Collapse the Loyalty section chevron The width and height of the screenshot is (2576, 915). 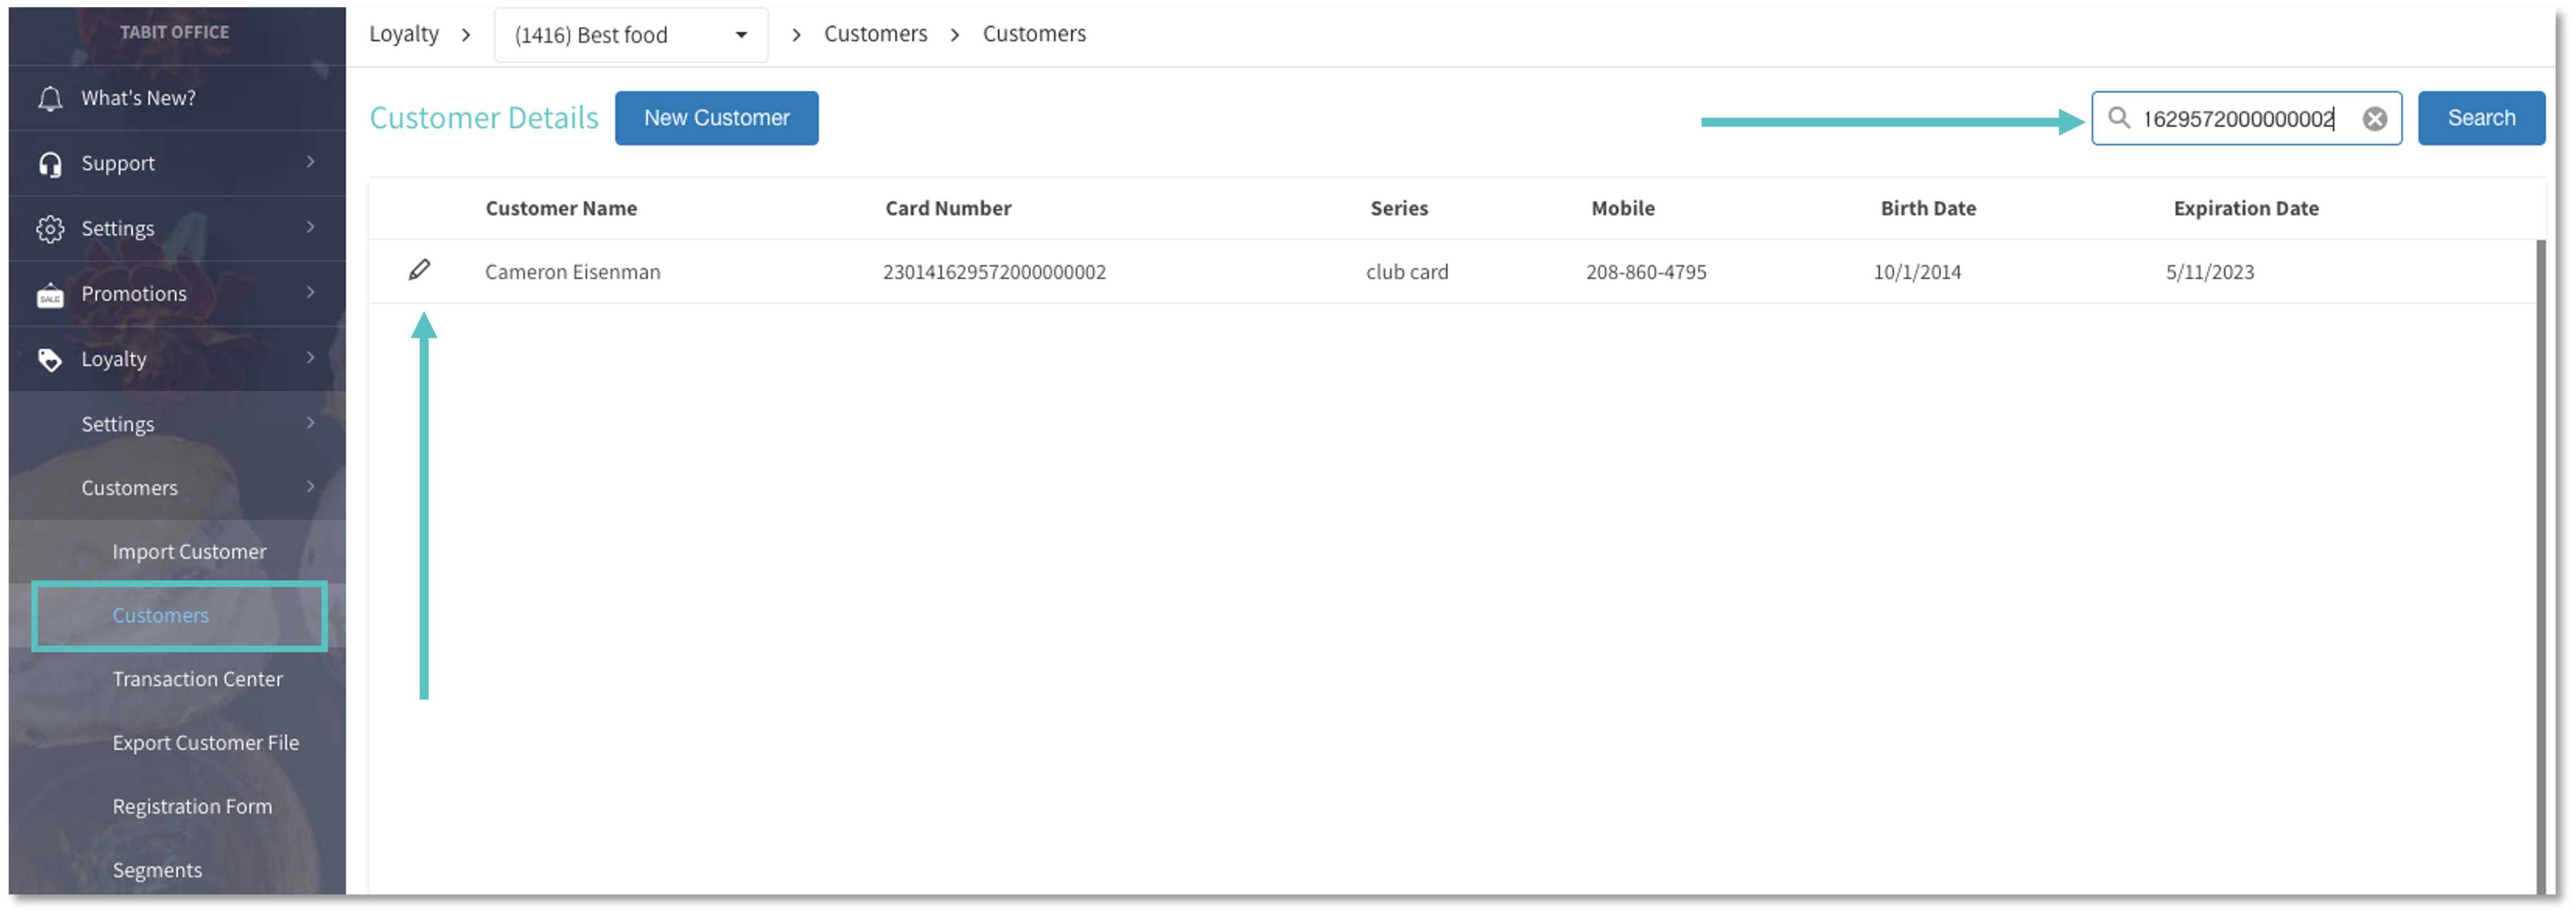pos(311,358)
